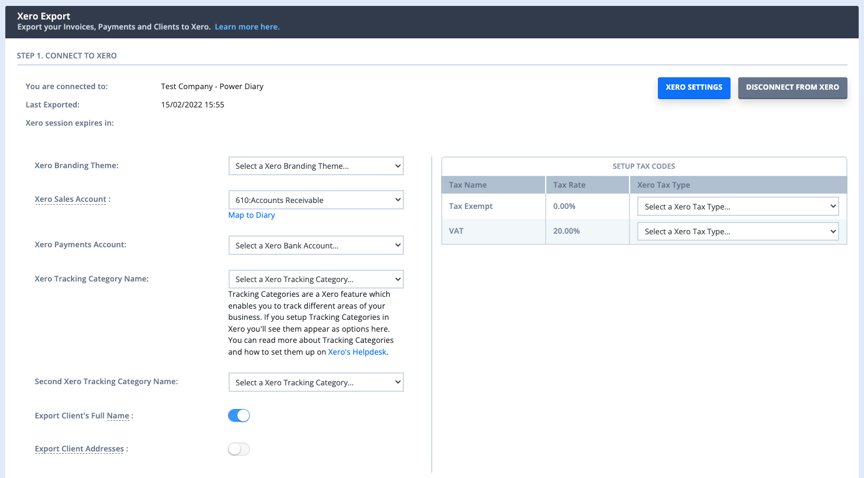Open the Xero Tax Type dropdown for Tax Exempt
The width and height of the screenshot is (864, 478).
click(738, 206)
